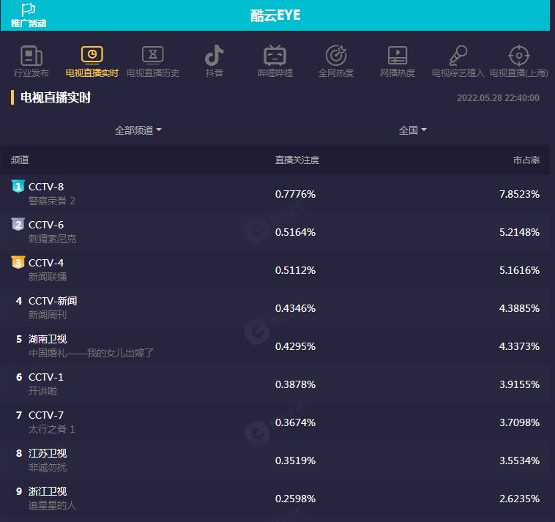Expand the 全国 region dropdown
This screenshot has height=522, width=555.
pos(412,130)
